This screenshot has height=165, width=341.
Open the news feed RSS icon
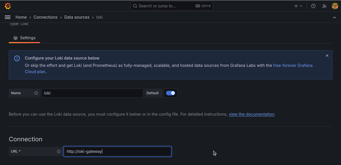point(324,6)
